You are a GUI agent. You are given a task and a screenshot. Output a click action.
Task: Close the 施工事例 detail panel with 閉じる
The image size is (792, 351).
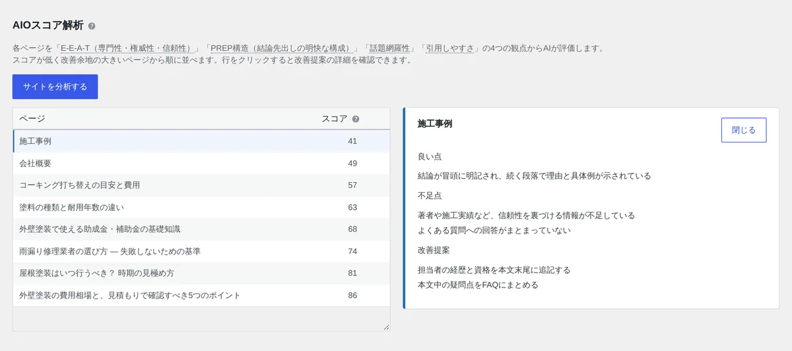tap(744, 130)
